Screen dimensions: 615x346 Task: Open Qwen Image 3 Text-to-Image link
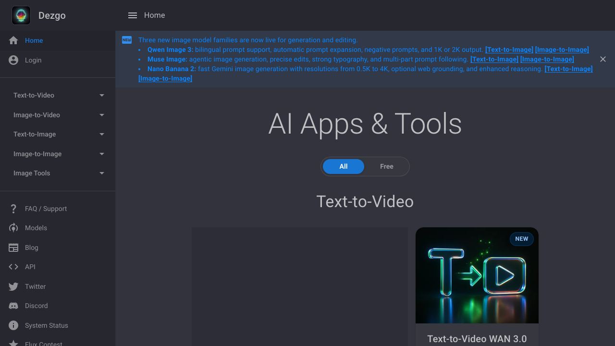pos(509,49)
